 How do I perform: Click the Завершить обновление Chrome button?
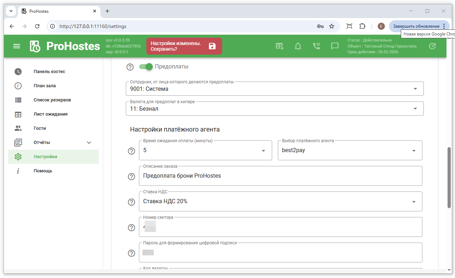pyautogui.click(x=416, y=26)
